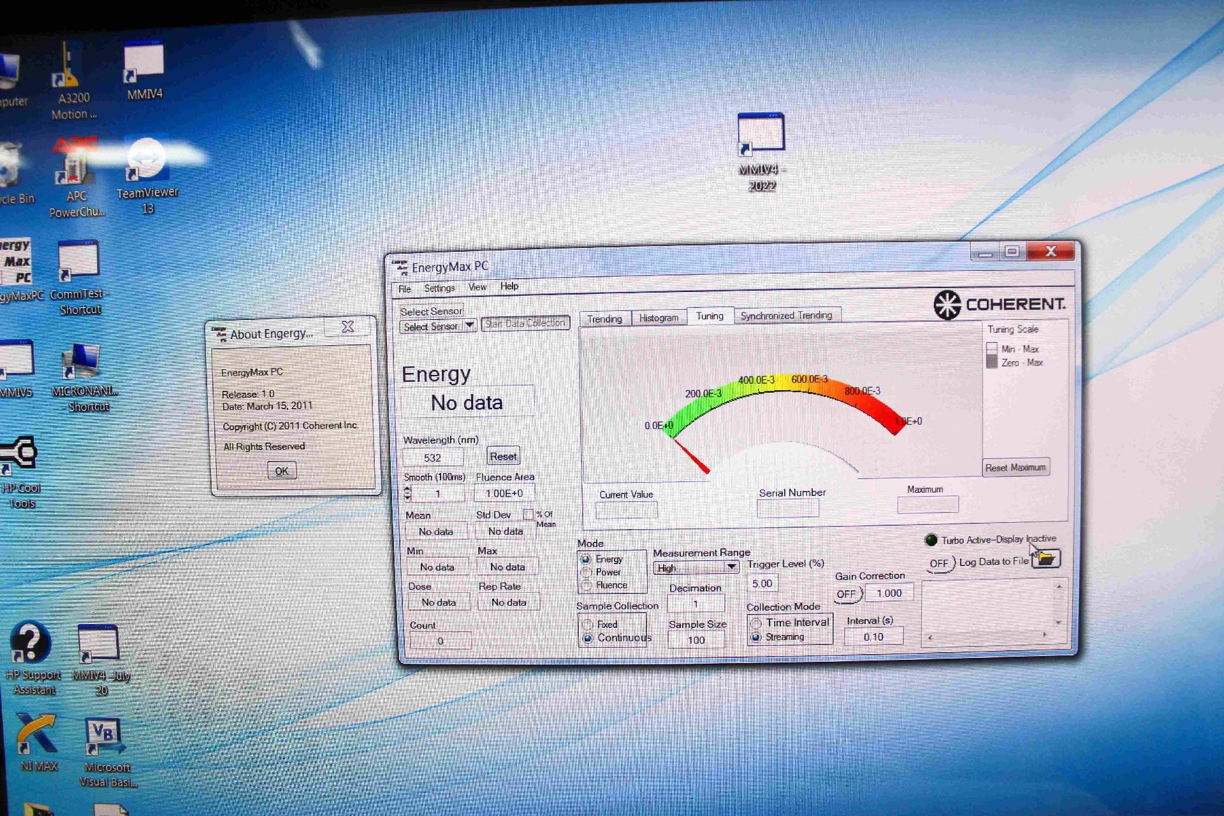Select the Fluence mode radio button
The width and height of the screenshot is (1224, 816).
point(587,585)
